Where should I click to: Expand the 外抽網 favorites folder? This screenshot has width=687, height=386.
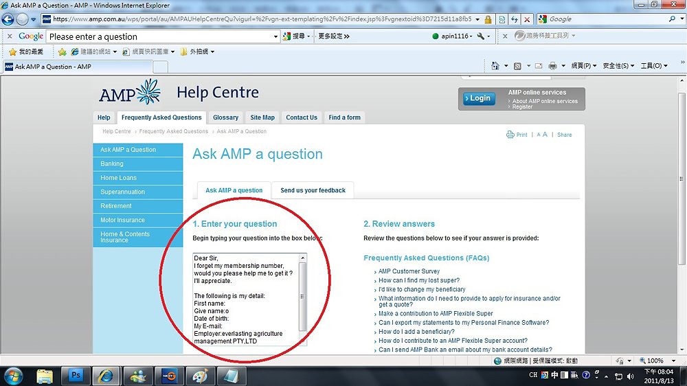(x=197, y=52)
